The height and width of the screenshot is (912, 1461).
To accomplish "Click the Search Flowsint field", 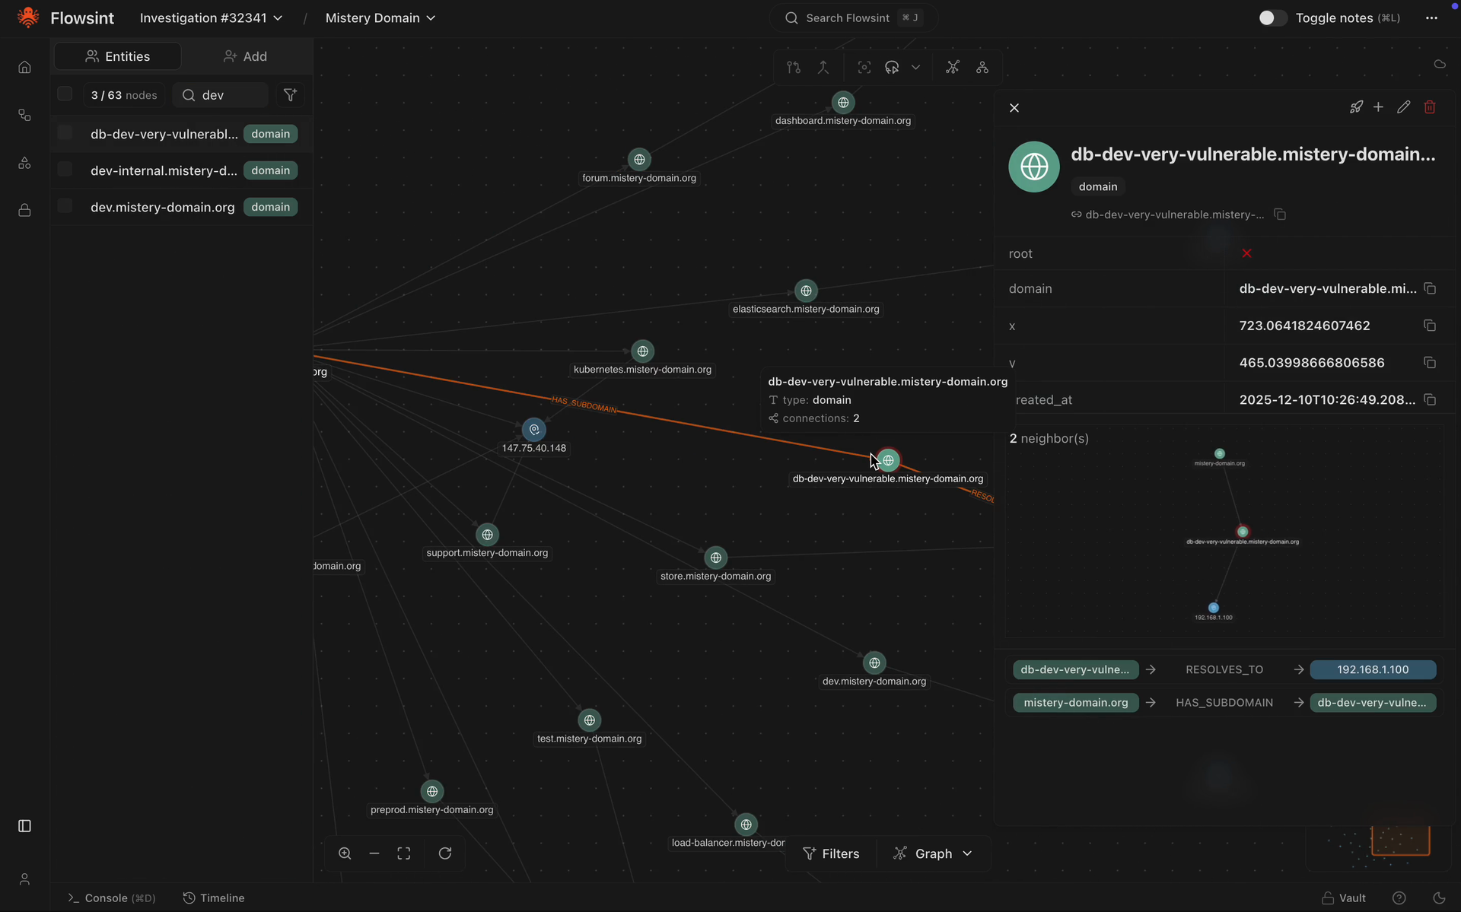I will 853,17.
